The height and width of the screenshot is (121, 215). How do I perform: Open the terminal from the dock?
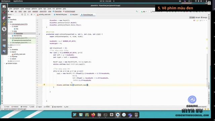click(105, 115)
